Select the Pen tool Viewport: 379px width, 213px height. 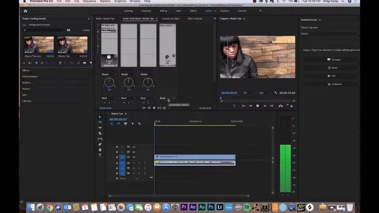[x=100, y=144]
